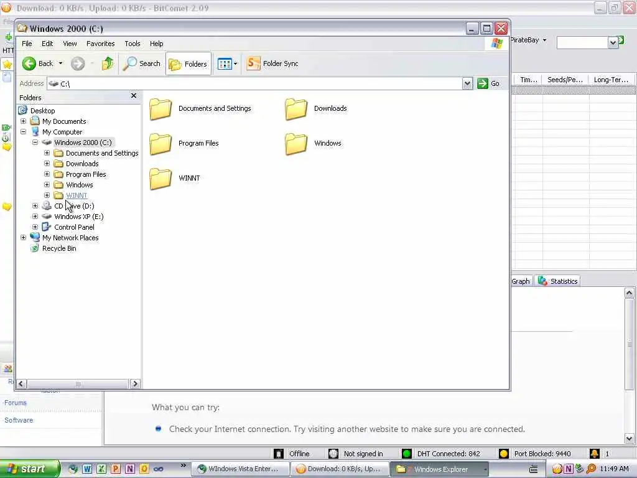Select WINNT folder in folder tree
The image size is (637, 478).
tap(77, 195)
